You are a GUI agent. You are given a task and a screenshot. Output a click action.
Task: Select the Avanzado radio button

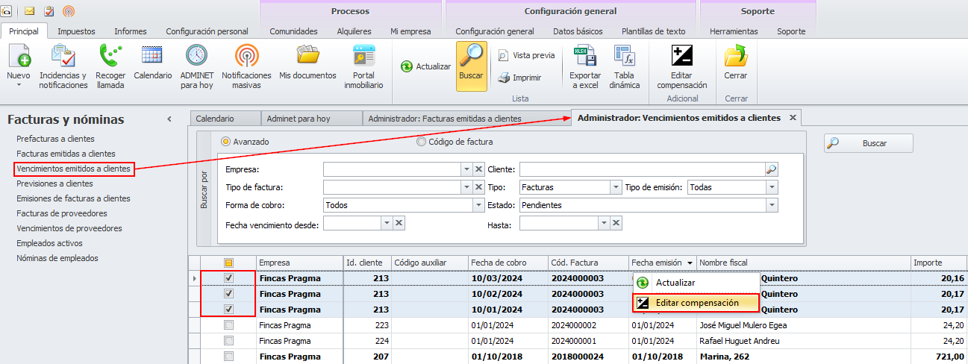225,142
